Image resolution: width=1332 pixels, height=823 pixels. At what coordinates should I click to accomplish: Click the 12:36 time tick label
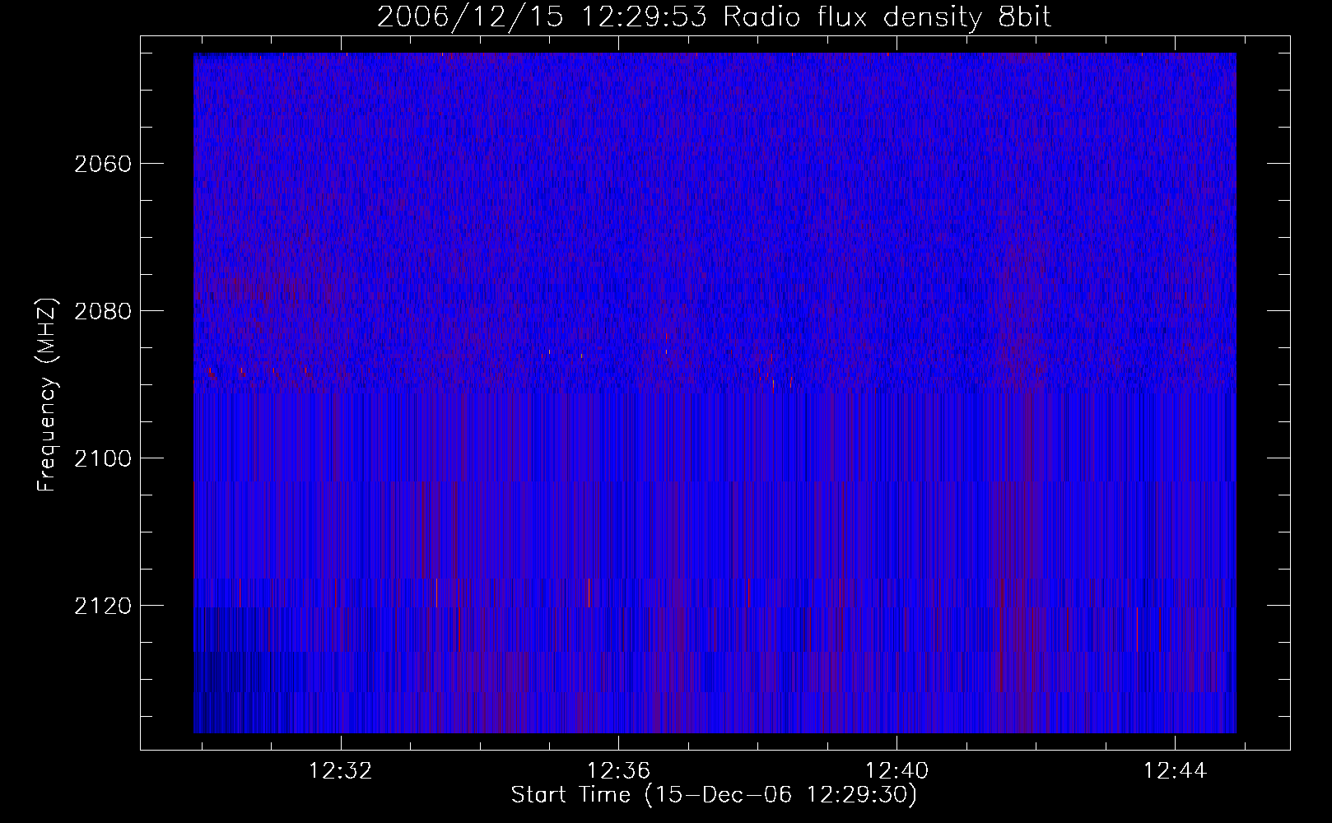click(618, 770)
